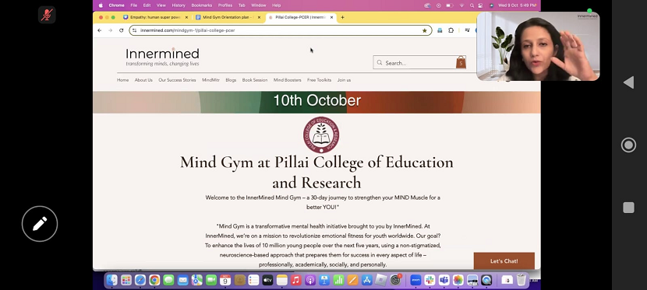Switch to the Empathy: human super power tab

(155, 17)
